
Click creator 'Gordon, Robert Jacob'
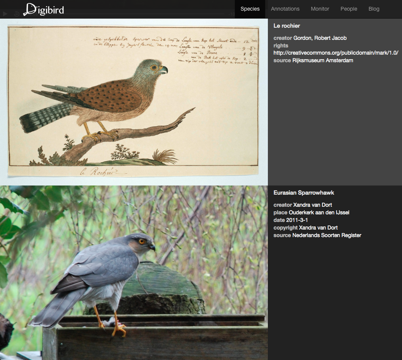(x=320, y=38)
